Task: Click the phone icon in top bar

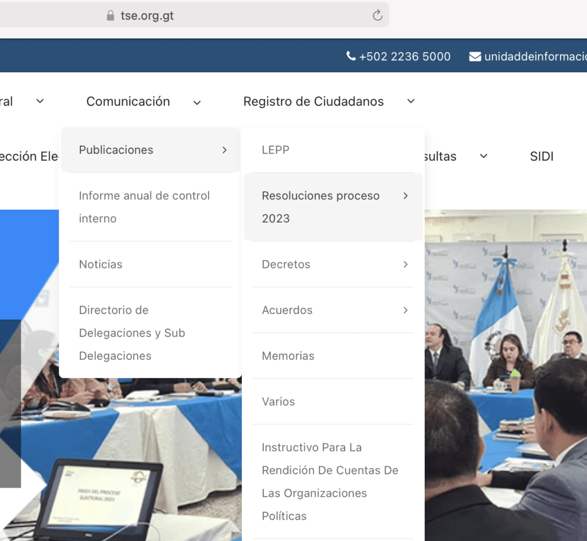Action: pyautogui.click(x=351, y=56)
